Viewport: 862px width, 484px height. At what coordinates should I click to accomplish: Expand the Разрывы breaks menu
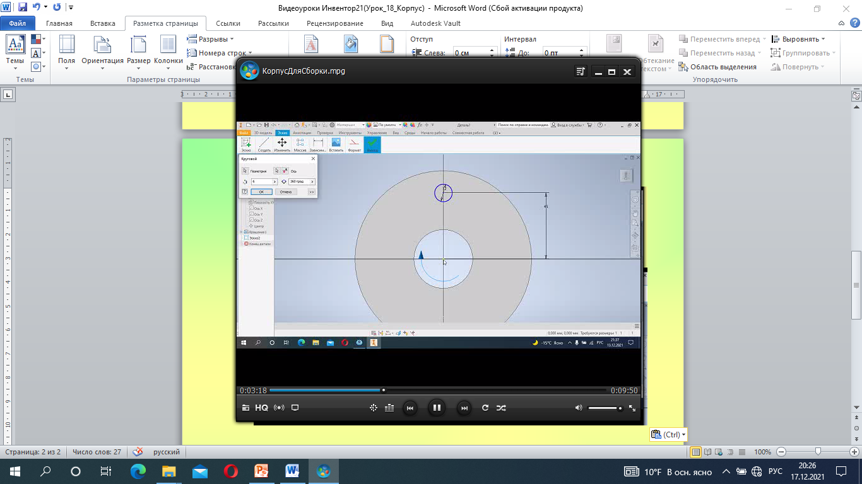[x=211, y=39]
